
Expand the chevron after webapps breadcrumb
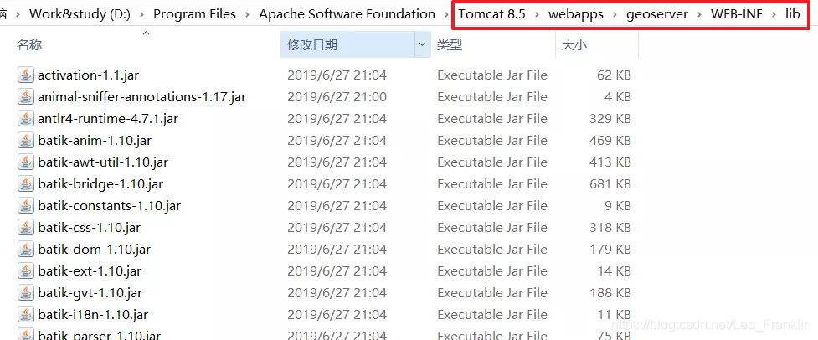615,14
